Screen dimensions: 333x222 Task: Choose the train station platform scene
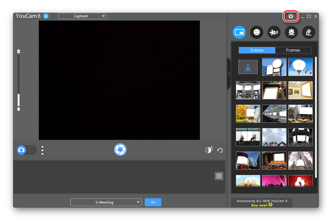point(274,114)
